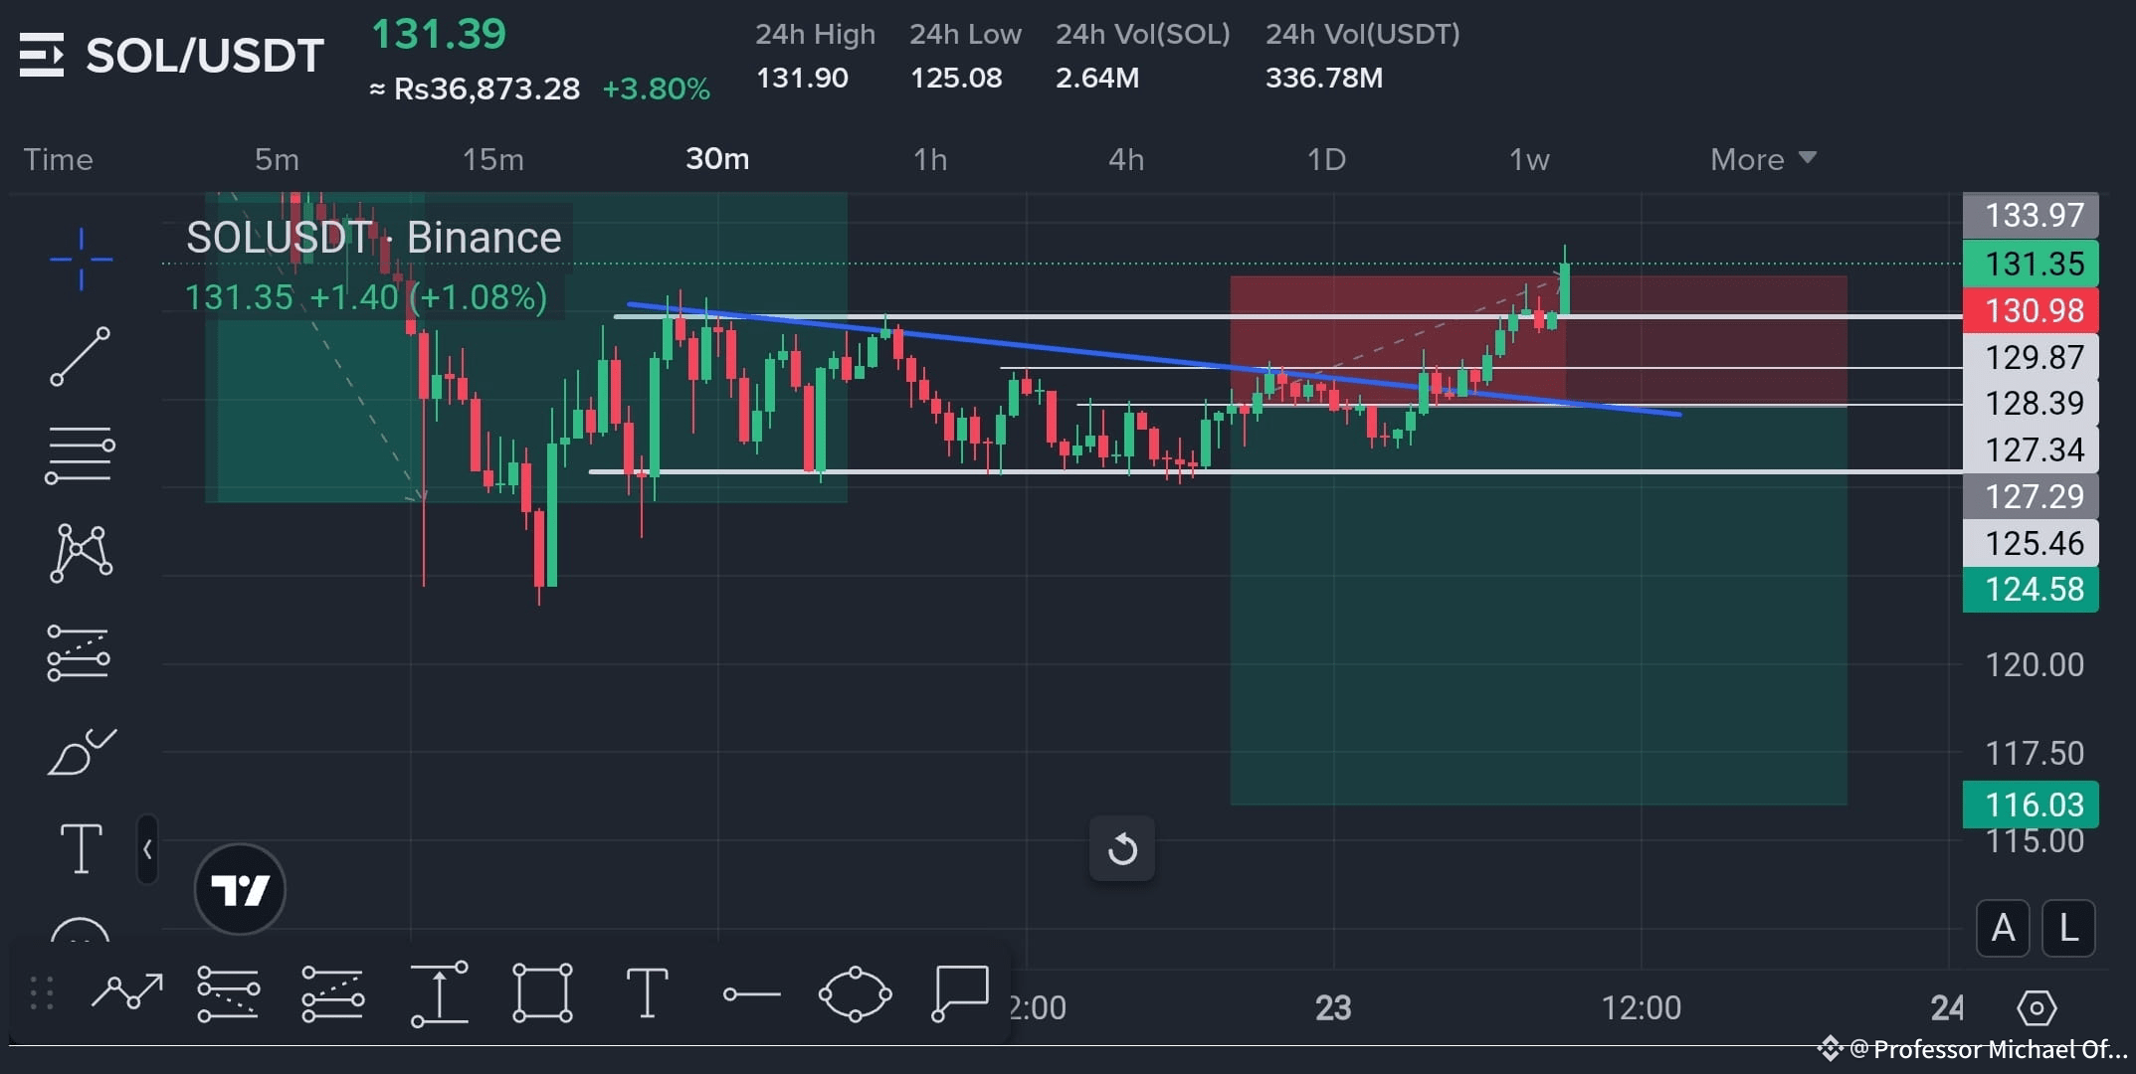
Task: Switch to the 5m timeframe
Action: 277,159
